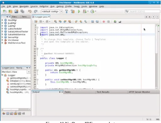
Task: Click the scroll documents left button
Action: pyautogui.click(x=146, y=17)
